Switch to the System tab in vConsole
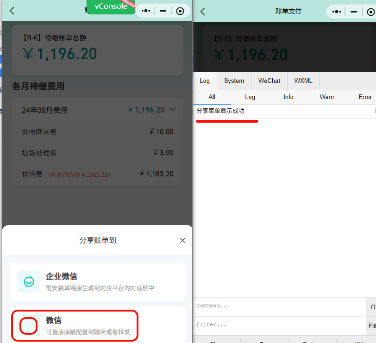Image resolution: width=376 pixels, height=343 pixels. (x=234, y=81)
